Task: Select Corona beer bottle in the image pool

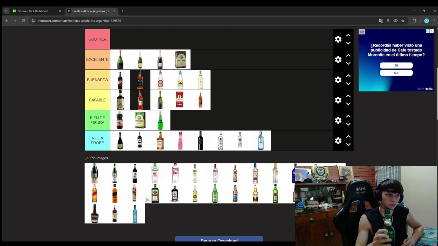Action: point(255,193)
